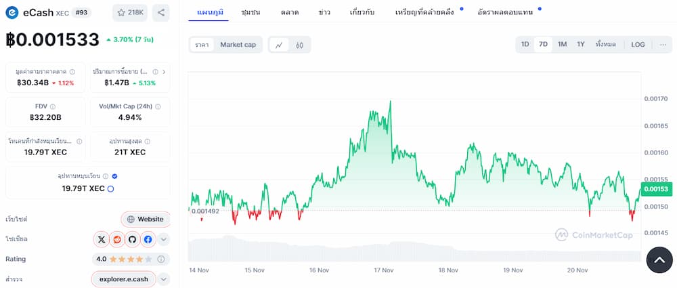Click the 21T XEC max supply value
The height and width of the screenshot is (288, 677).
(130, 152)
